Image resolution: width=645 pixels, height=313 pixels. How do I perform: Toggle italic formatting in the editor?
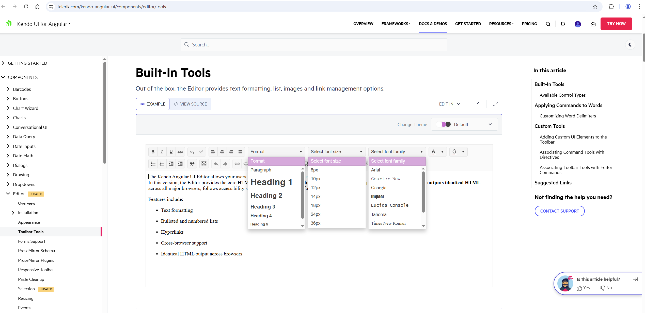(x=162, y=152)
